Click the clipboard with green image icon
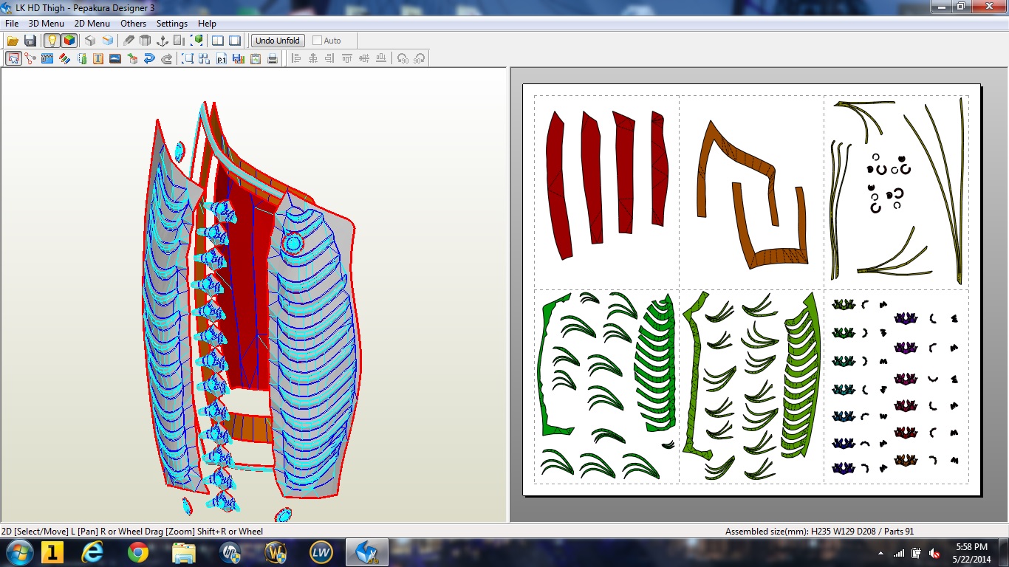The image size is (1009, 567). [x=256, y=58]
